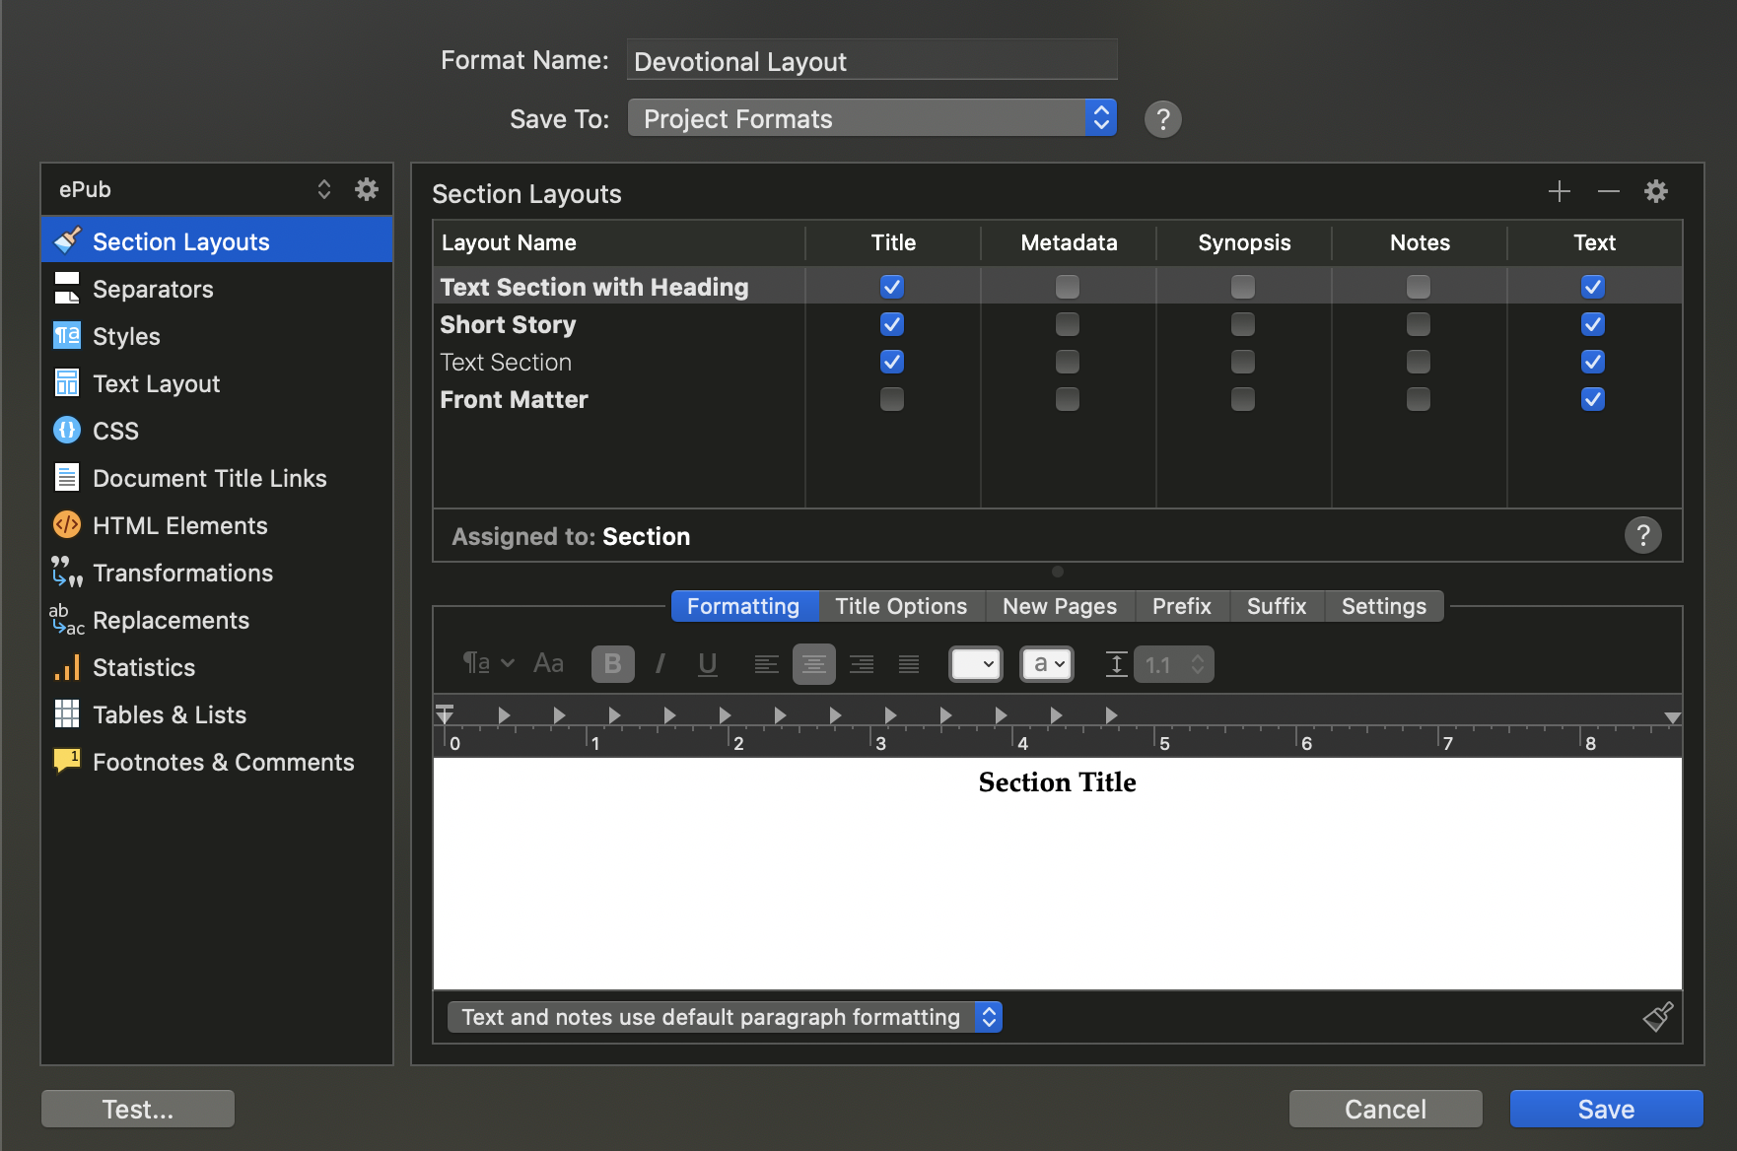Viewport: 1737px width, 1151px height.
Task: Click the add section layout plus icon
Action: click(x=1559, y=191)
